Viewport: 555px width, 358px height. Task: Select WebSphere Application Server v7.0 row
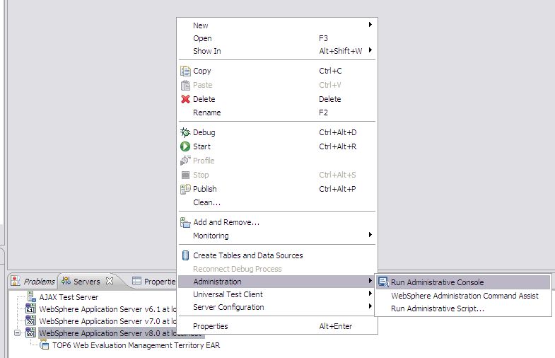click(108, 321)
